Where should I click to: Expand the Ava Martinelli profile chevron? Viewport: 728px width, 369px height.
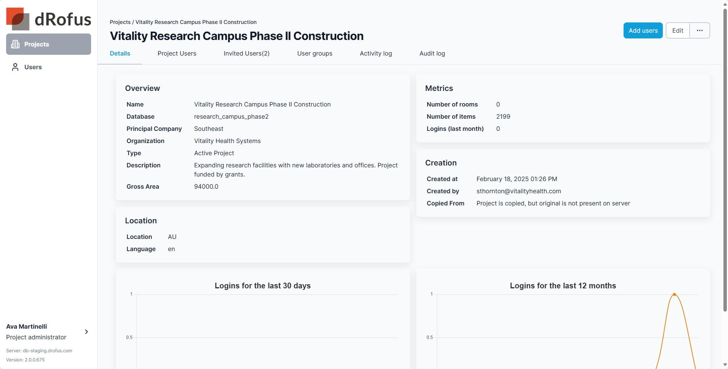pyautogui.click(x=87, y=332)
